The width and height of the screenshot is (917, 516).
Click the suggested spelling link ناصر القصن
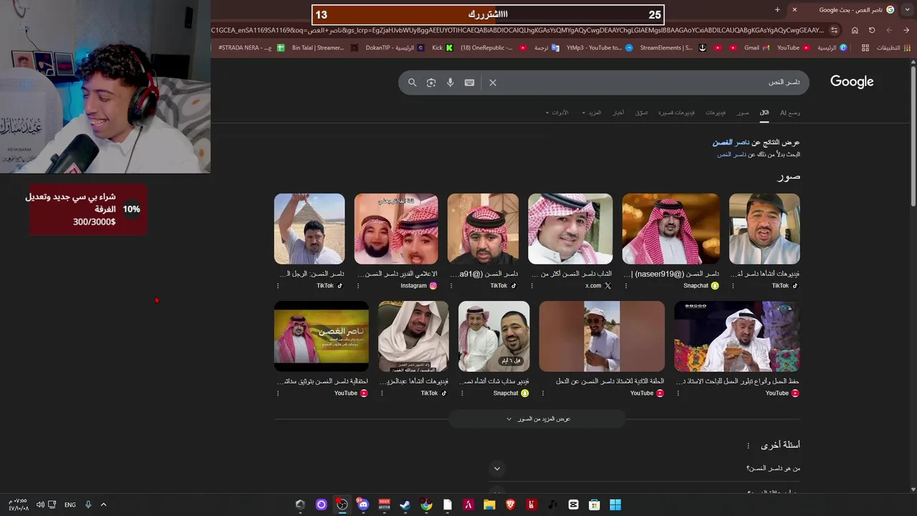[731, 143]
